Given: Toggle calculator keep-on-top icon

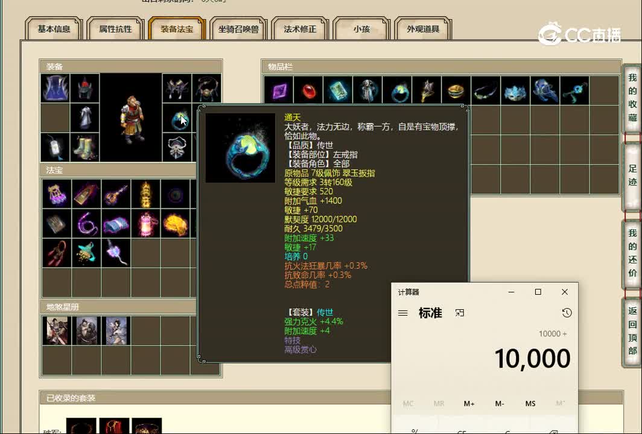Looking at the screenshot, I should [459, 313].
